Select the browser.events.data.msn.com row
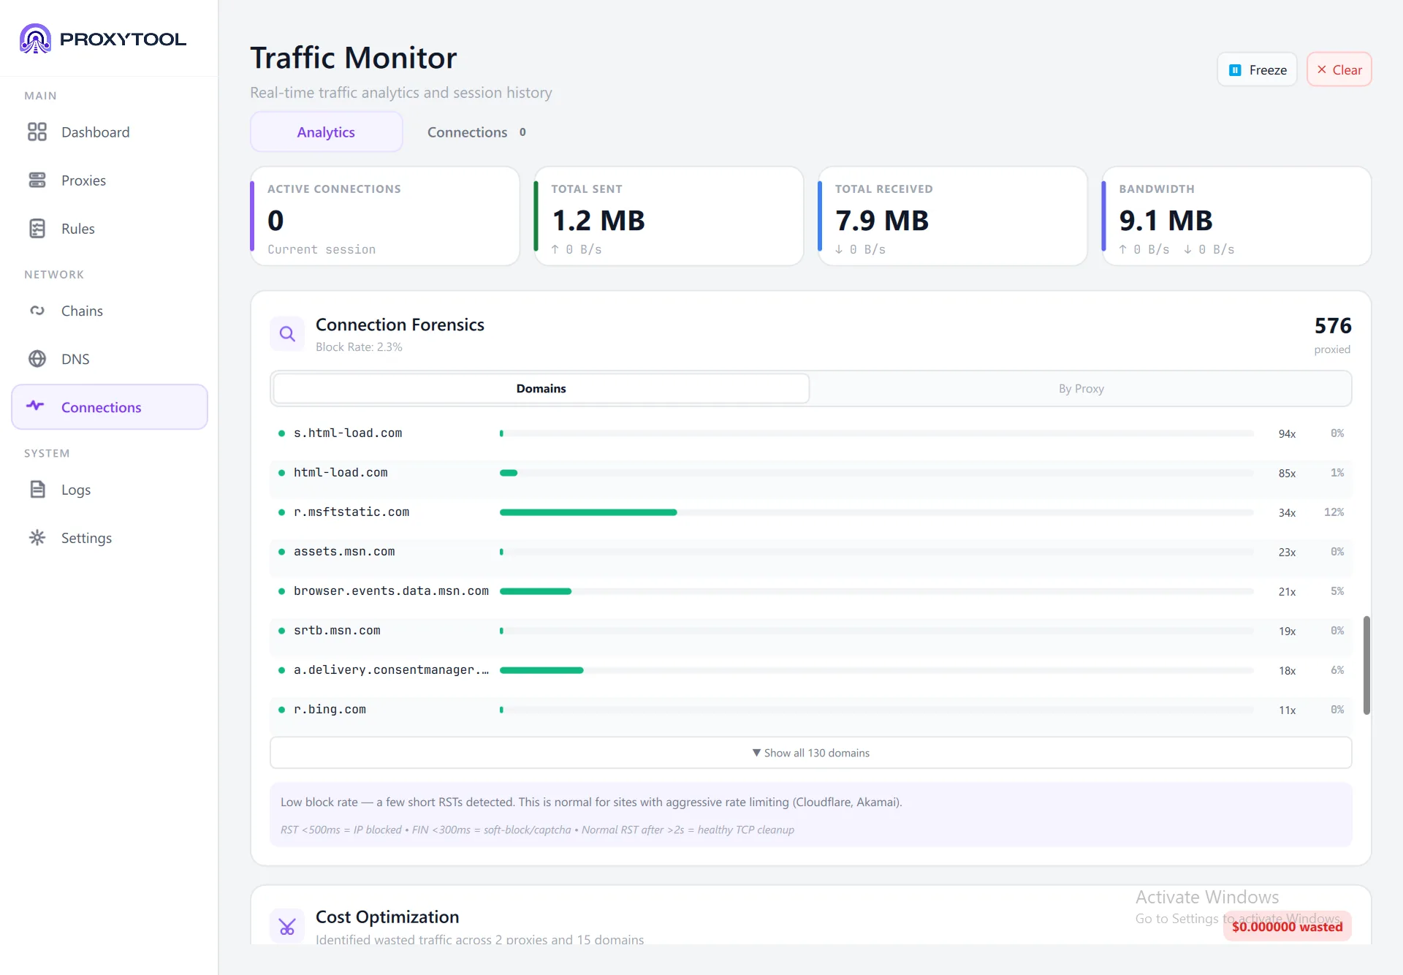The height and width of the screenshot is (975, 1403). click(810, 591)
